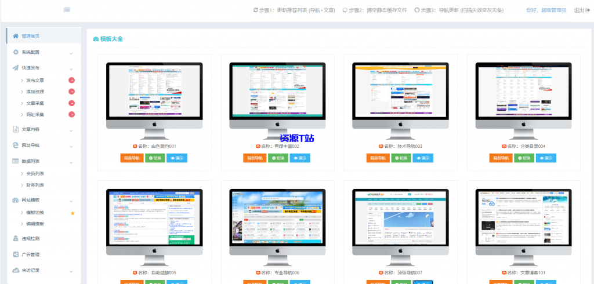Click 演示 for template 白色简约001
Image resolution: width=594 pixels, height=284 pixels.
[x=177, y=158]
